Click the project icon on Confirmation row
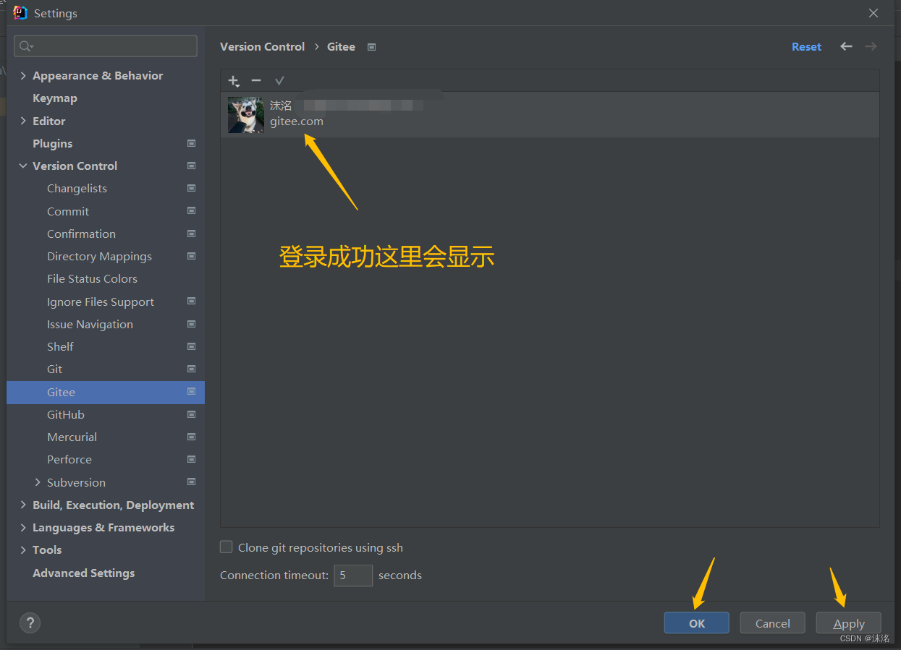Image resolution: width=901 pixels, height=650 pixels. point(191,234)
